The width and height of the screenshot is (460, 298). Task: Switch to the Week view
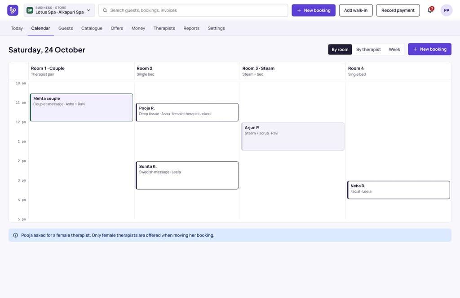point(394,49)
